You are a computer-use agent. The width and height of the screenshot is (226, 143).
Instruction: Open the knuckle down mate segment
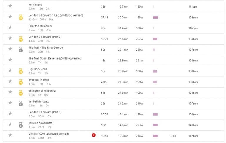(x=41, y=123)
